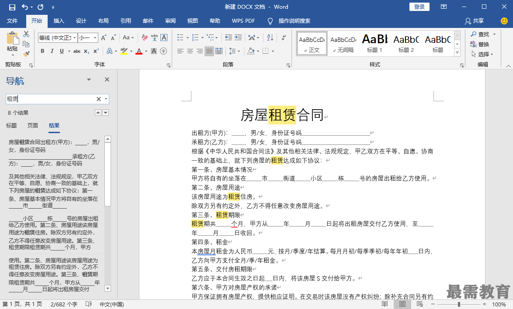Apply the 标题 1 style

[374, 43]
